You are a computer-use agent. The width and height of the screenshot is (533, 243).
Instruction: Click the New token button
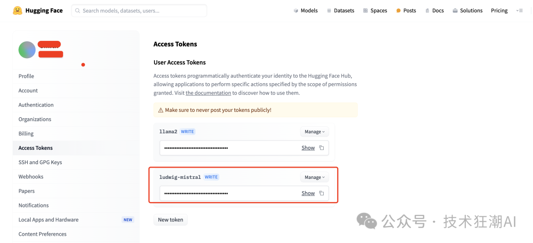pos(170,220)
